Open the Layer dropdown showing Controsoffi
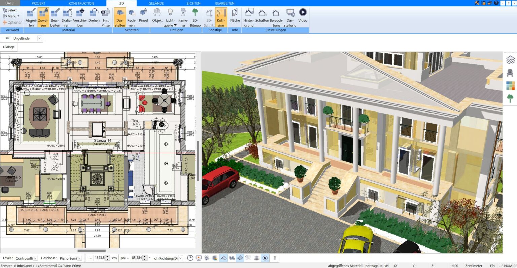Viewport: 517px width, 268px height. pos(26,258)
